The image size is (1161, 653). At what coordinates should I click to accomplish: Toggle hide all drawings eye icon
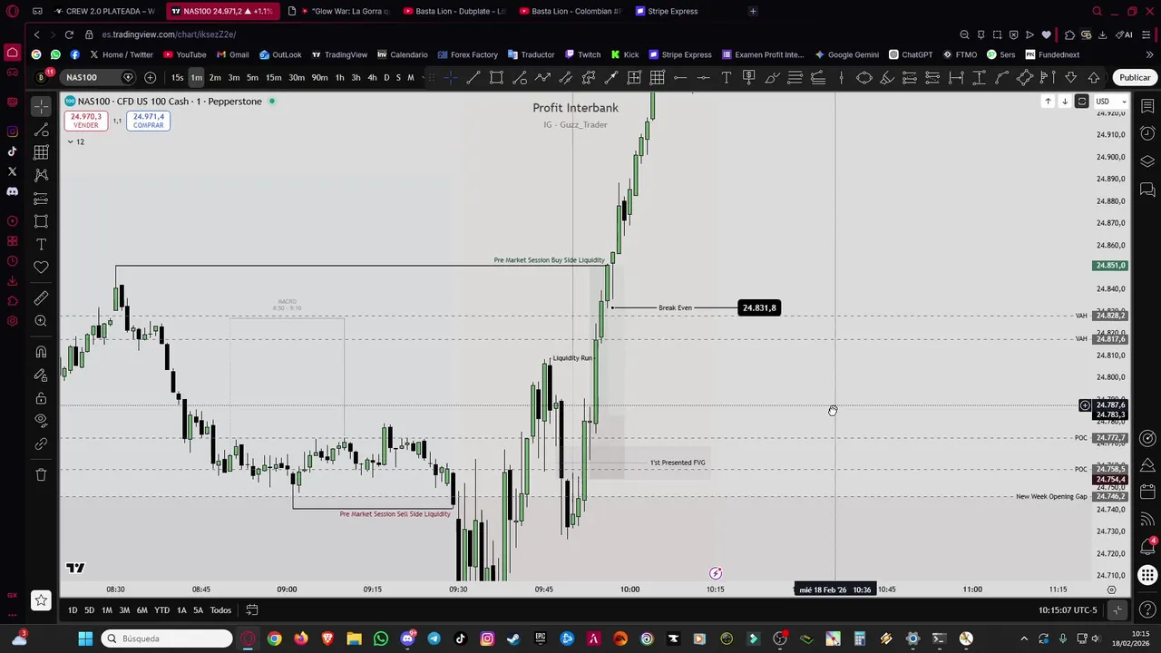[x=41, y=421]
